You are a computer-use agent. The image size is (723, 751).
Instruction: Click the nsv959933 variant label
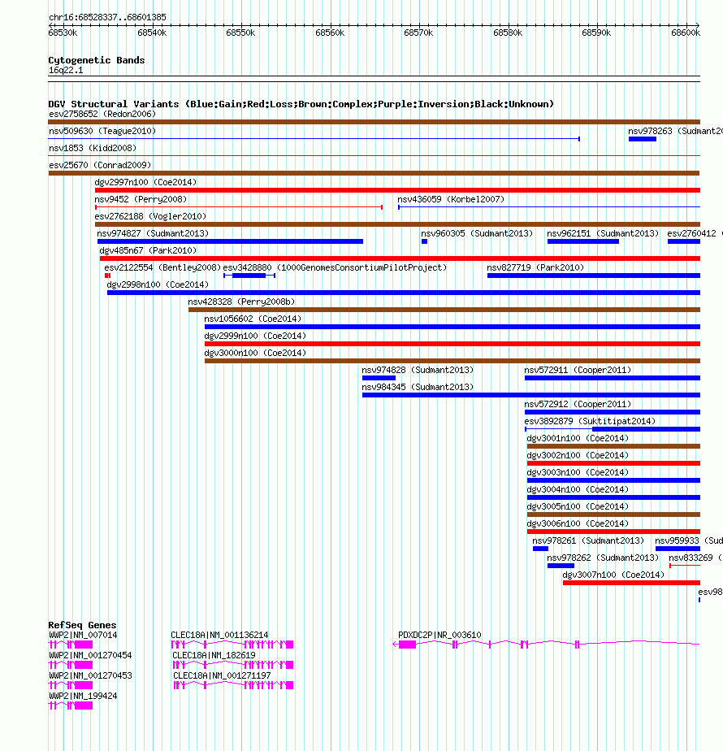689,540
